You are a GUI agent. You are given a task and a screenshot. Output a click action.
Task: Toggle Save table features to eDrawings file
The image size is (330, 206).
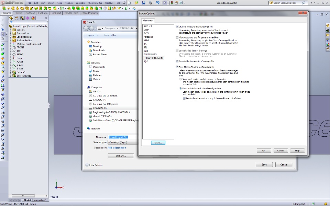coord(177,61)
